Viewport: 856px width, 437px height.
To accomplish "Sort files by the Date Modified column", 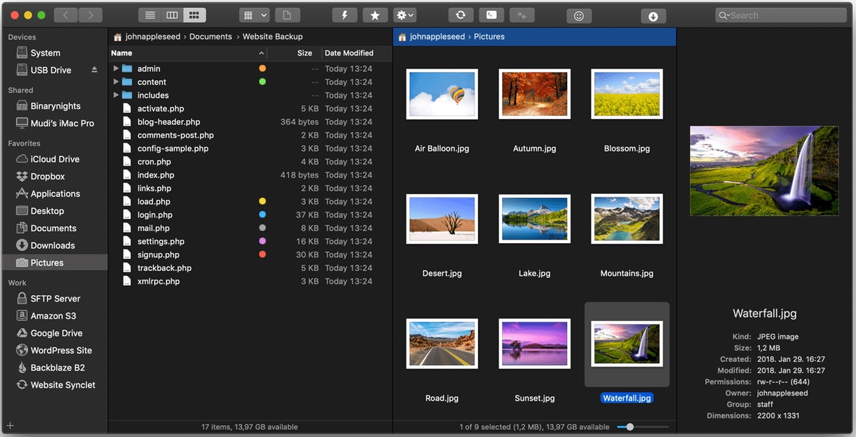I will (x=349, y=53).
